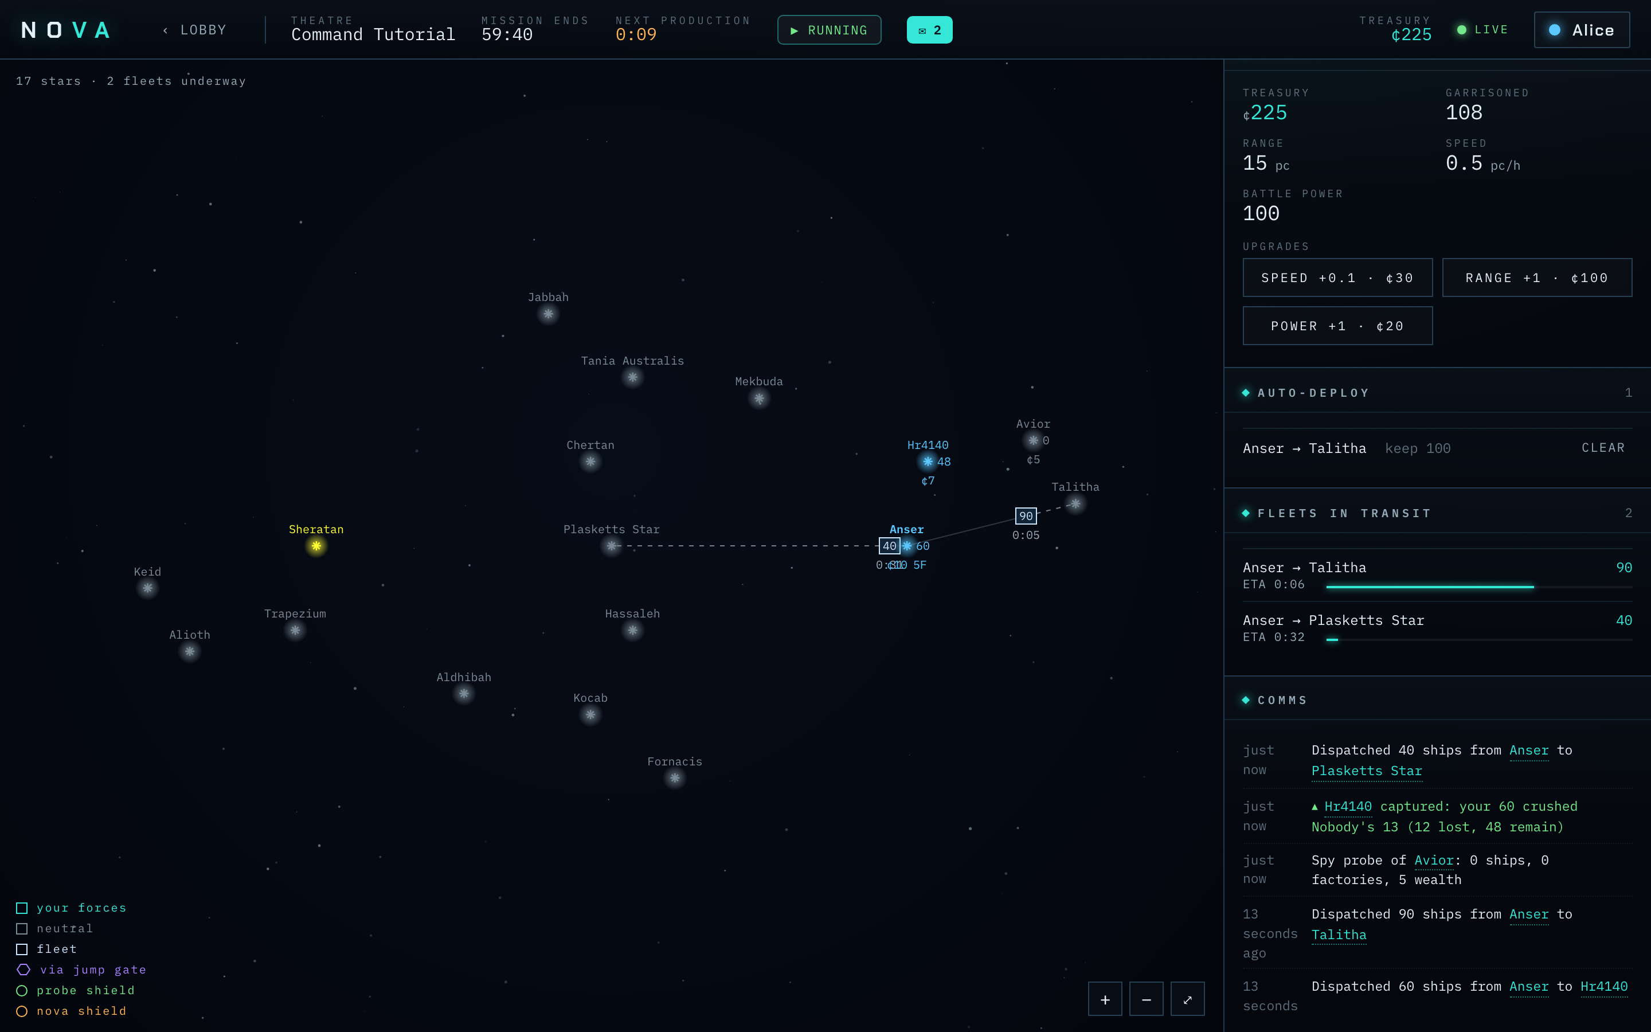
Task: Click the Mission Ends timer 59:40
Action: tap(507, 35)
